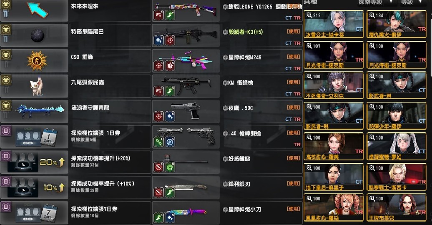Viewport: 432px width, 225px height.
Task: Click the costume shirt badge beside CSO 垂飾
Action: click(6, 55)
